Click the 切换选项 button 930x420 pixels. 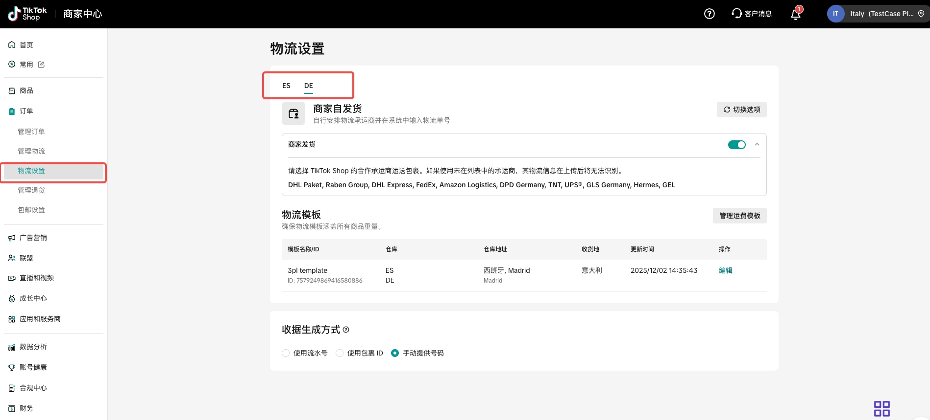click(741, 110)
